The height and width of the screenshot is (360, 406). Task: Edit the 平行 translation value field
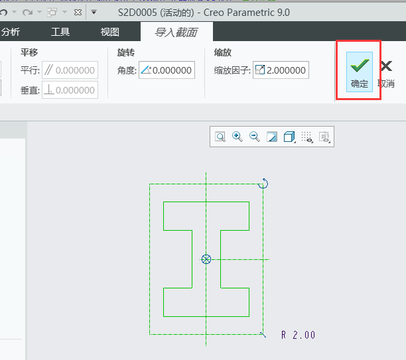[x=70, y=70]
